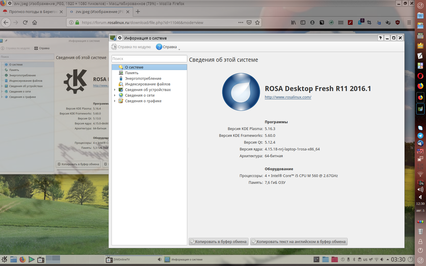Go back to the previous page in Firefox

coord(6,22)
